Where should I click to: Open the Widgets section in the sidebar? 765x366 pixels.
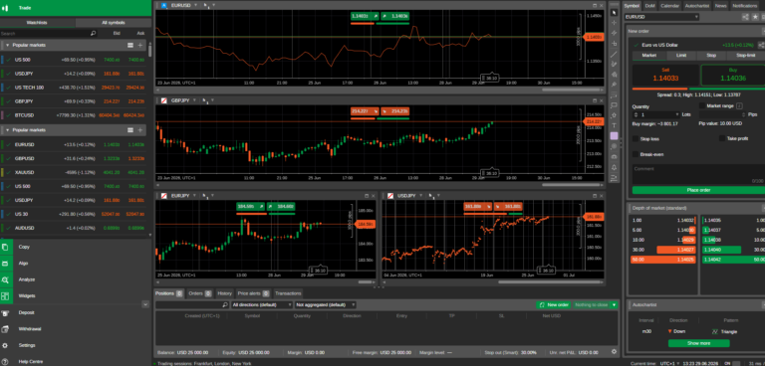click(x=76, y=295)
